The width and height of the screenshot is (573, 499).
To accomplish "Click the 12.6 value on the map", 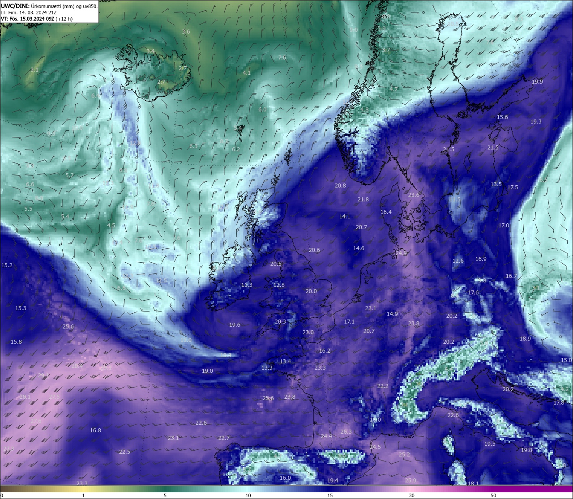I will (458, 261).
